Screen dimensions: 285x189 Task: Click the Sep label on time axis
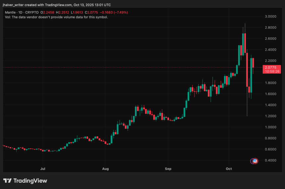click(x=168, y=169)
